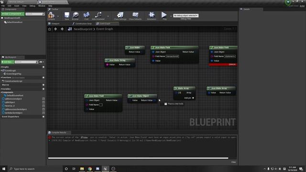Click Json Object pin on transactionId field node

point(153,52)
